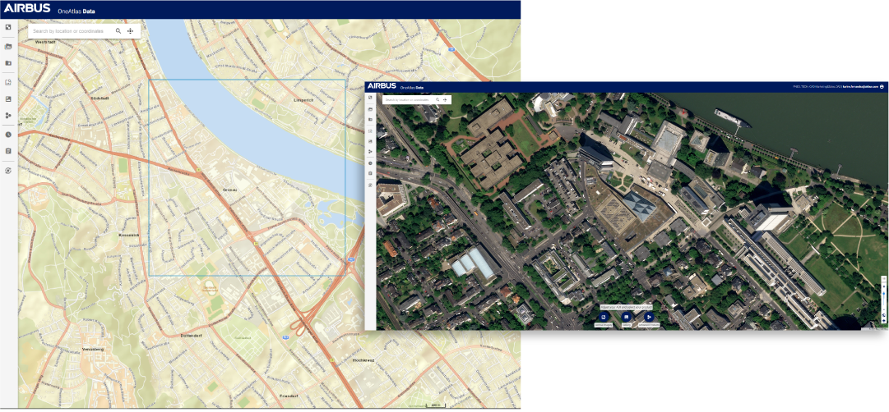Click the leftmost product button under the AOI prompt
889x412 pixels.
point(604,317)
